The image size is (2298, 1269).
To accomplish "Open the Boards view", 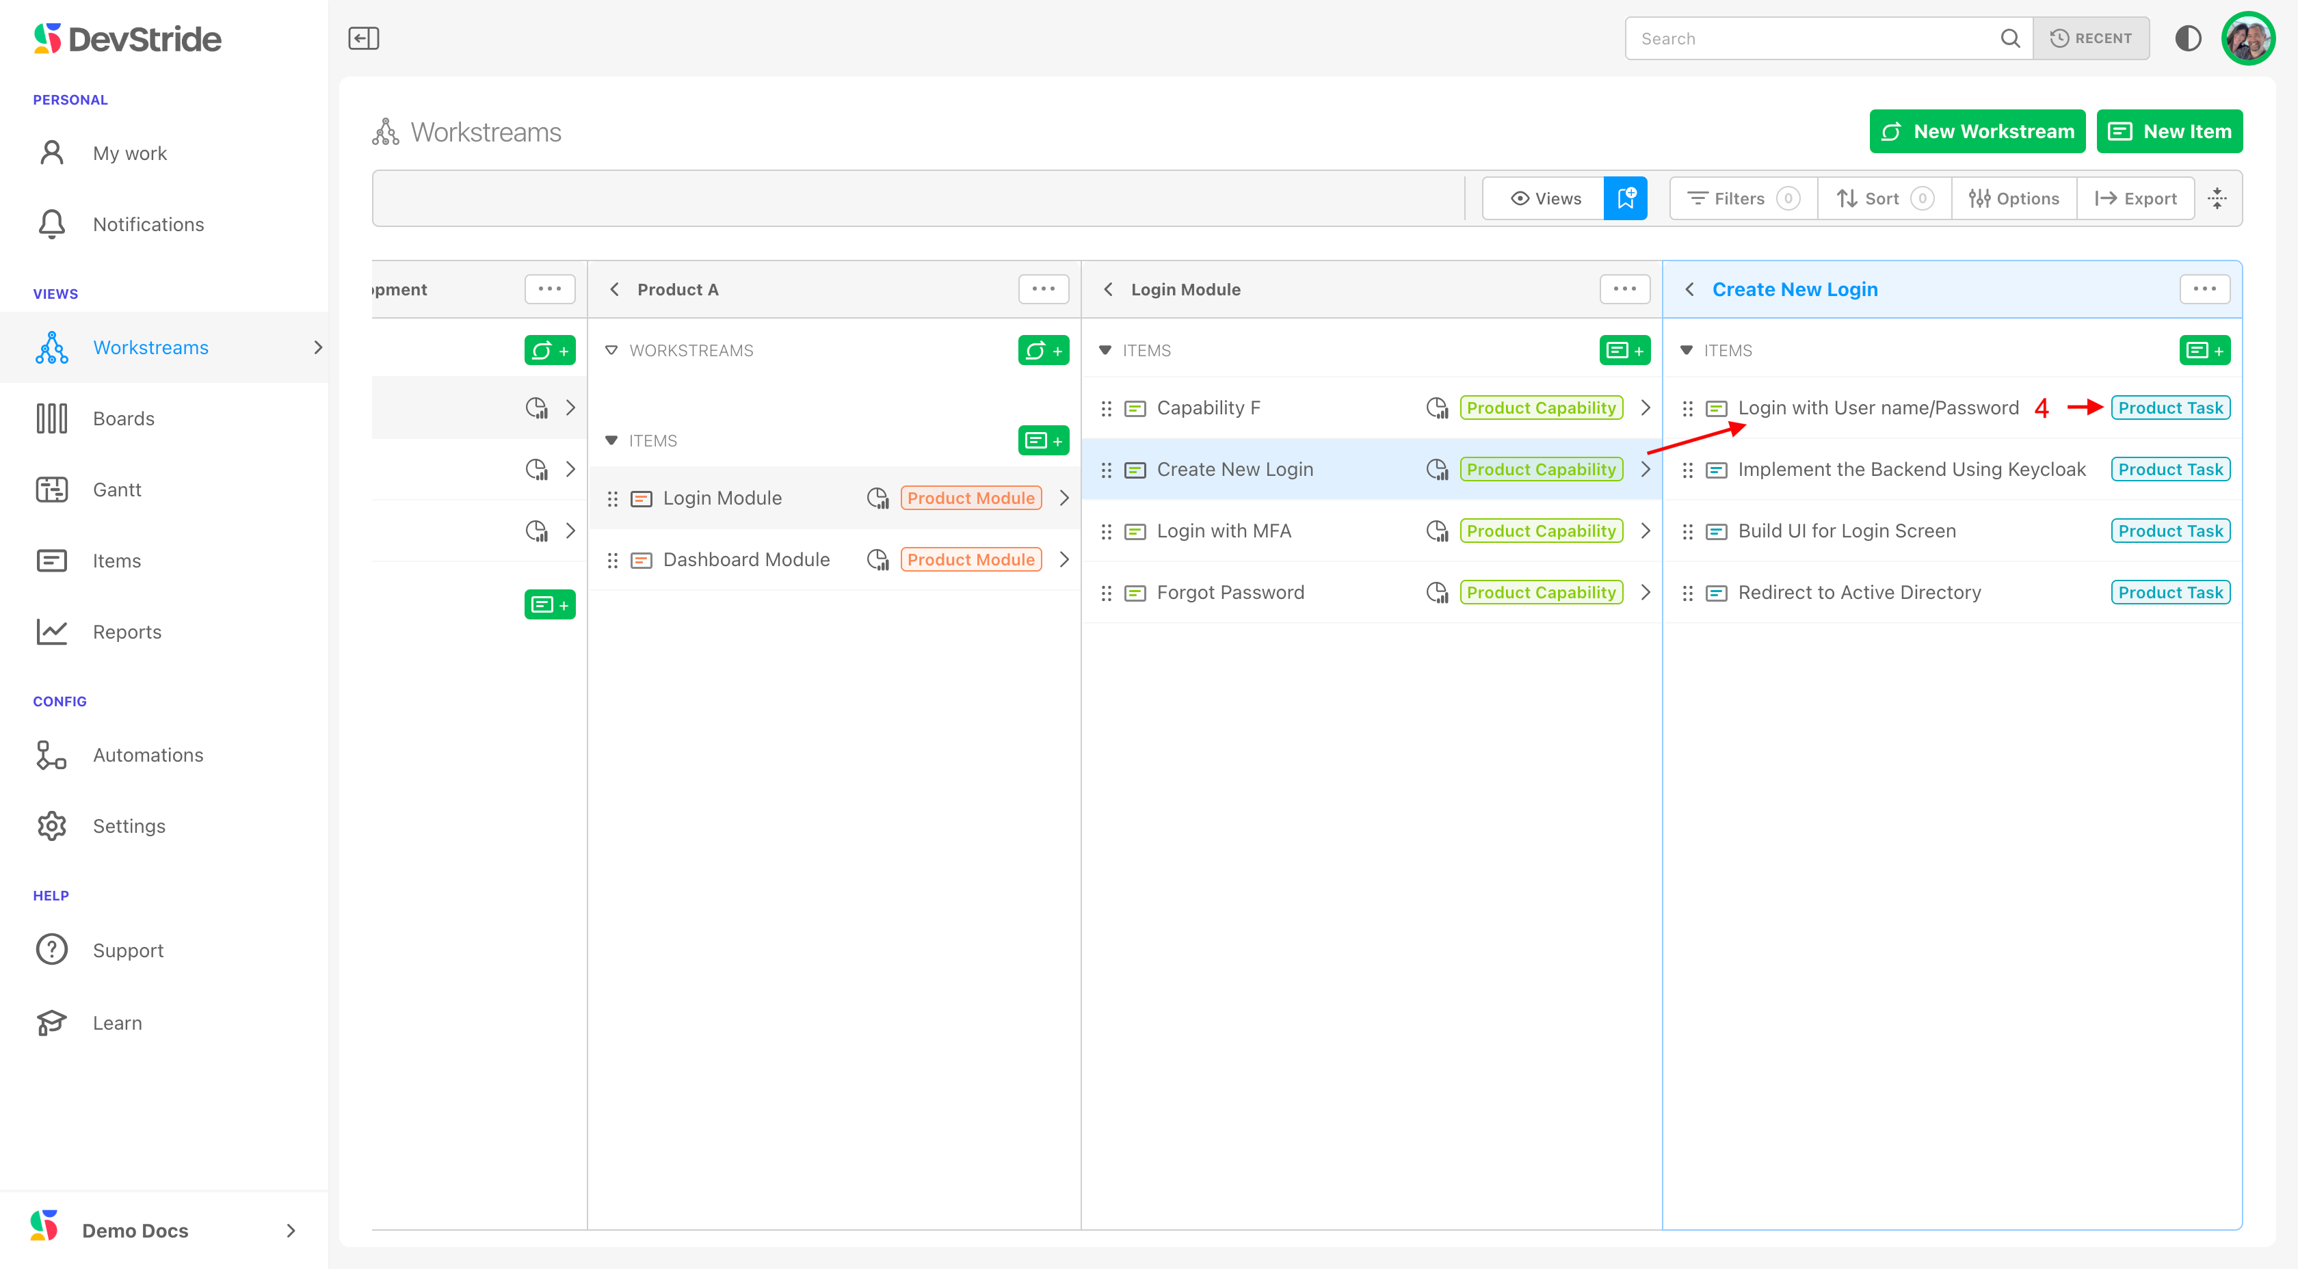I will pyautogui.click(x=123, y=418).
